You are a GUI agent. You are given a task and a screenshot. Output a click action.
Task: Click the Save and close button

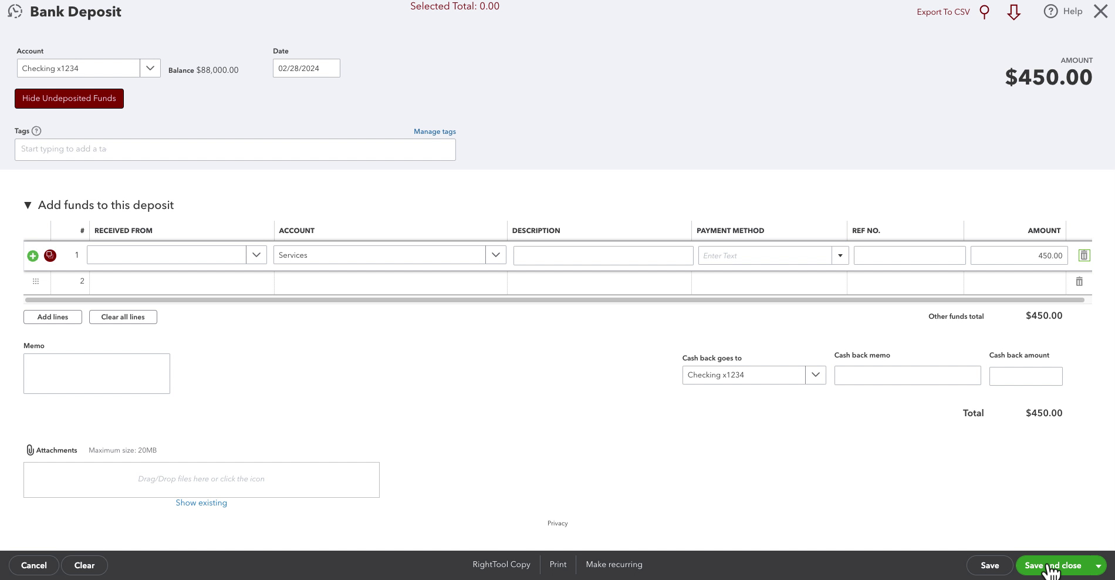click(x=1053, y=565)
